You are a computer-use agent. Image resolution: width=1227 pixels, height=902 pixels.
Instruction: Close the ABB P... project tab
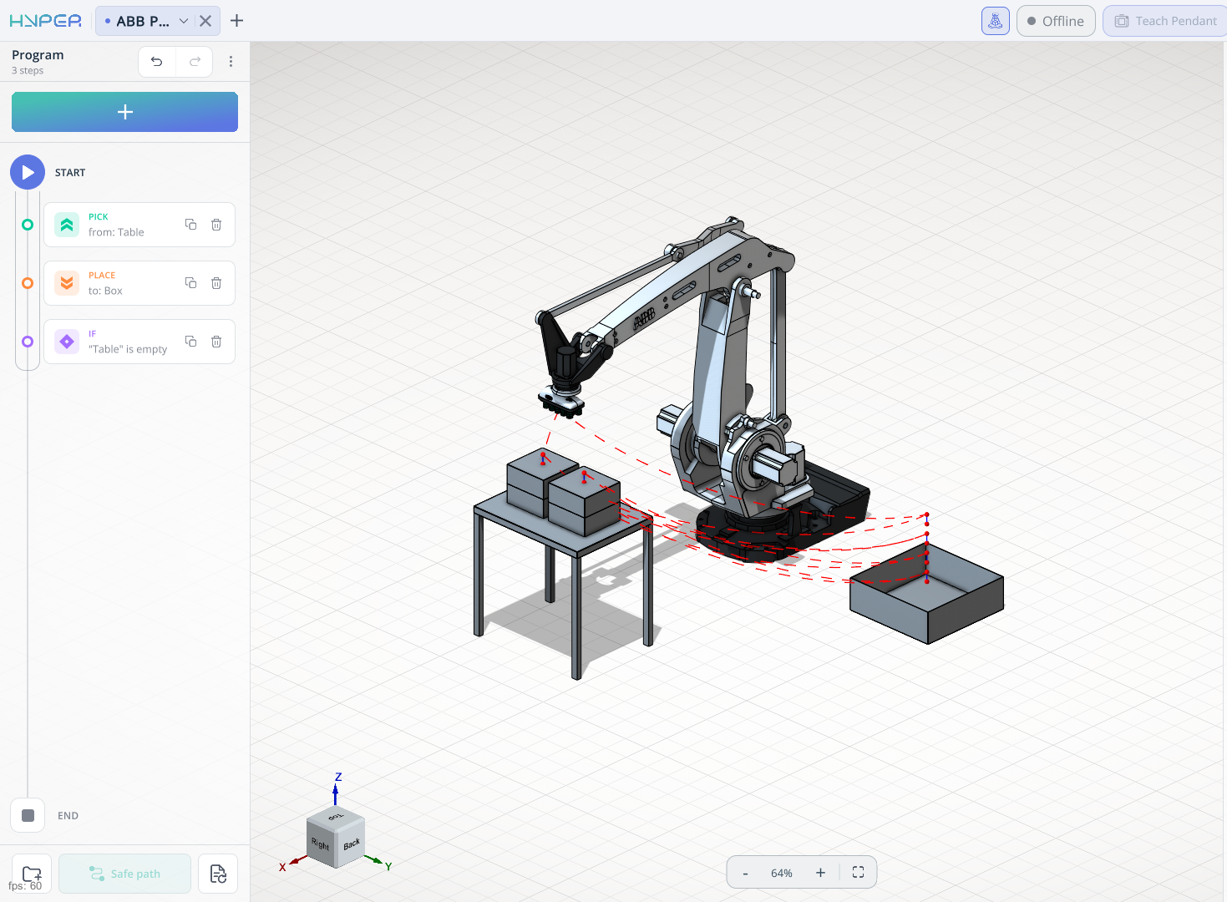tap(205, 21)
